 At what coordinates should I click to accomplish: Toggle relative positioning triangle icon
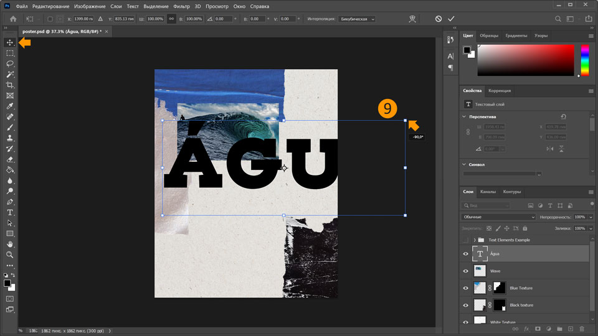coord(100,19)
